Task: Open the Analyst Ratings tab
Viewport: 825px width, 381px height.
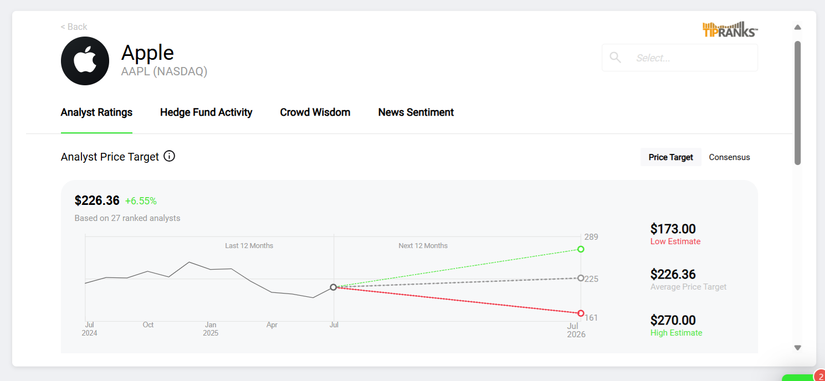Action: pos(96,112)
